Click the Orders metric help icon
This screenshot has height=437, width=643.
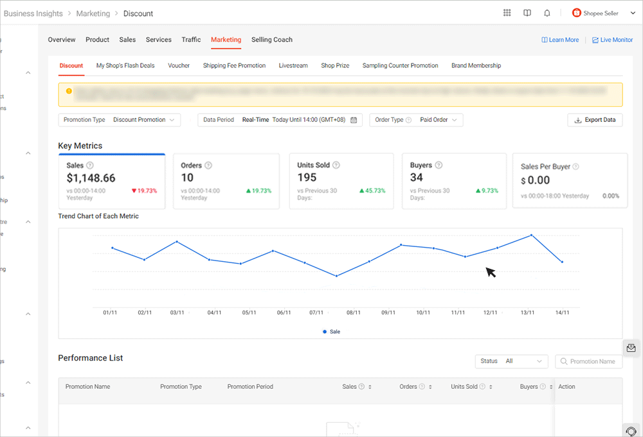tap(208, 166)
